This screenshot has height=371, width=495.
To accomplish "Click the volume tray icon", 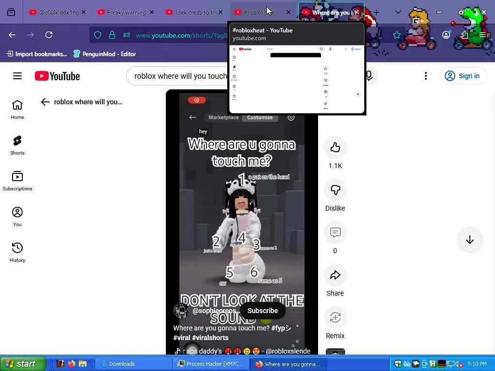I will [458, 364].
